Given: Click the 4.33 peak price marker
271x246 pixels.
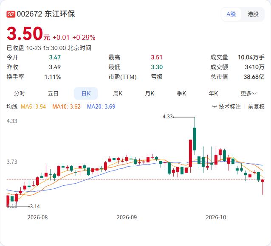Looking at the screenshot, I should click(x=168, y=117).
